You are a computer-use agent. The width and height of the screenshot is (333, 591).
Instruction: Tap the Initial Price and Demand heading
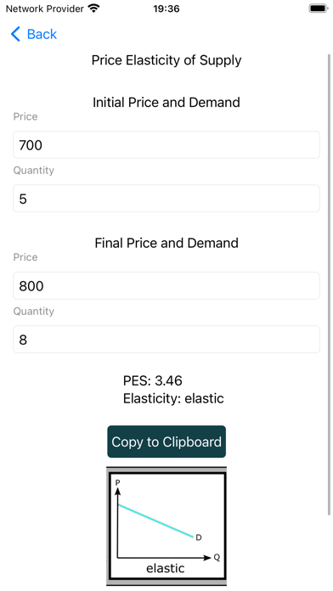166,102
